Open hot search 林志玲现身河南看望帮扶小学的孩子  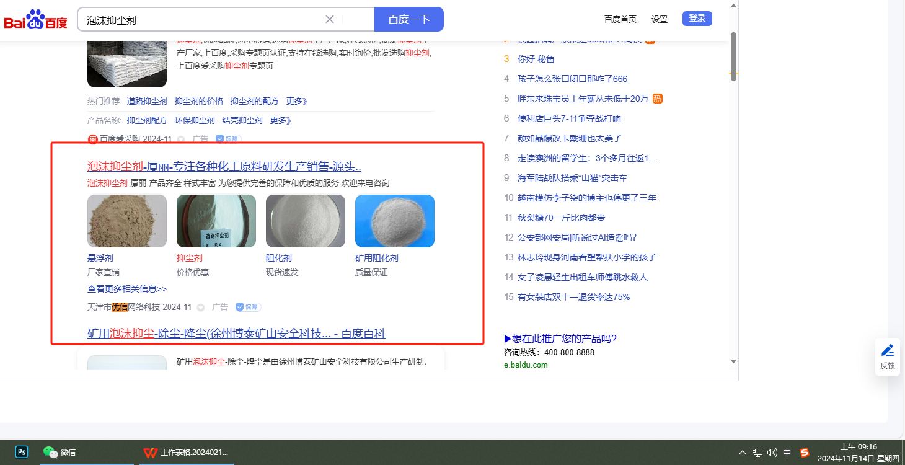pyautogui.click(x=587, y=257)
